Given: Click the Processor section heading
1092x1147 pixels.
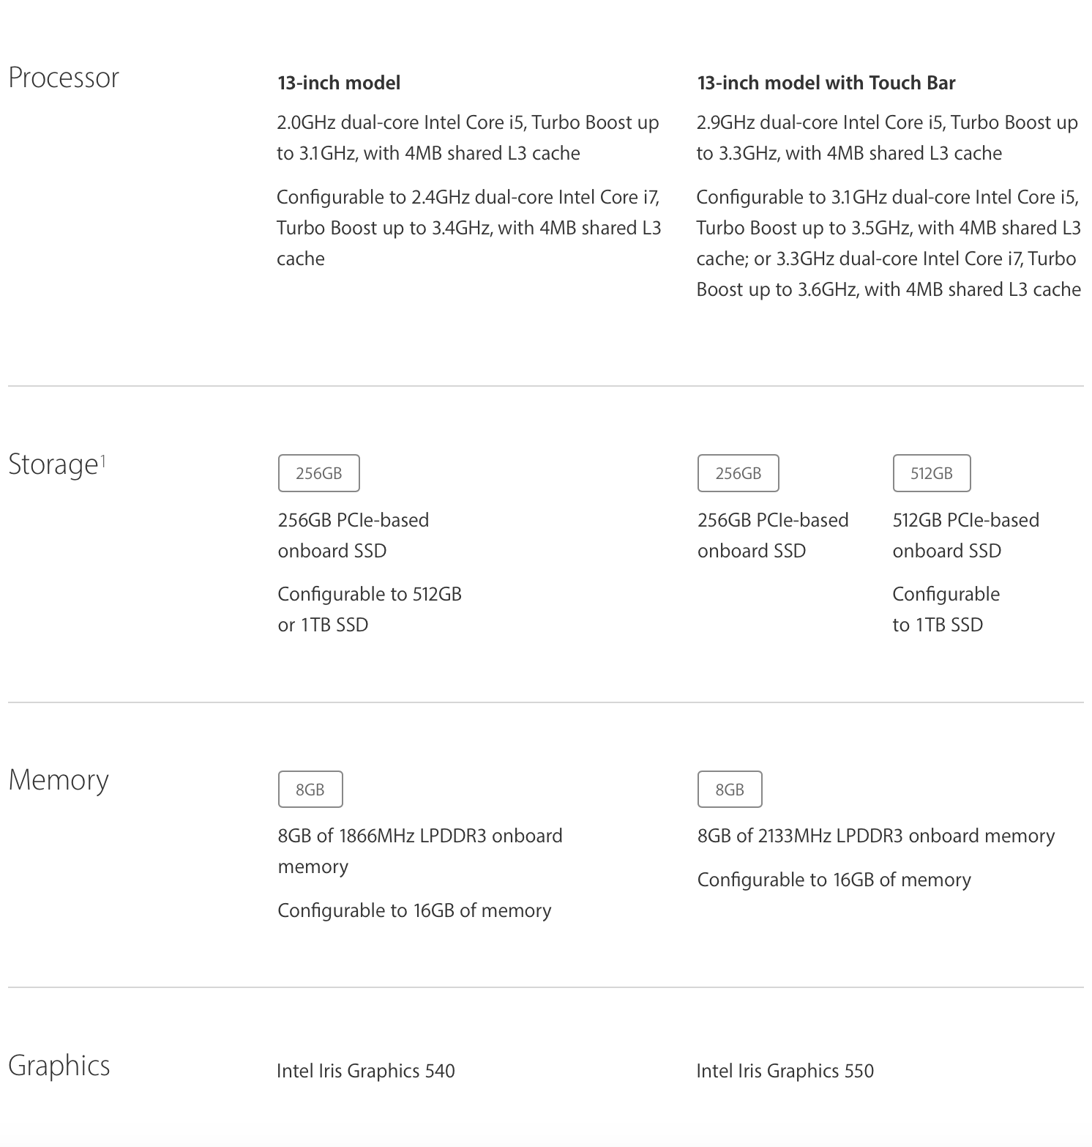Looking at the screenshot, I should coord(64,78).
